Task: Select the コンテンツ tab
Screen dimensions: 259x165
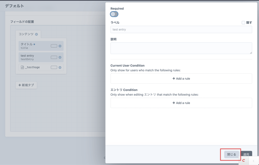Action: 26,34
